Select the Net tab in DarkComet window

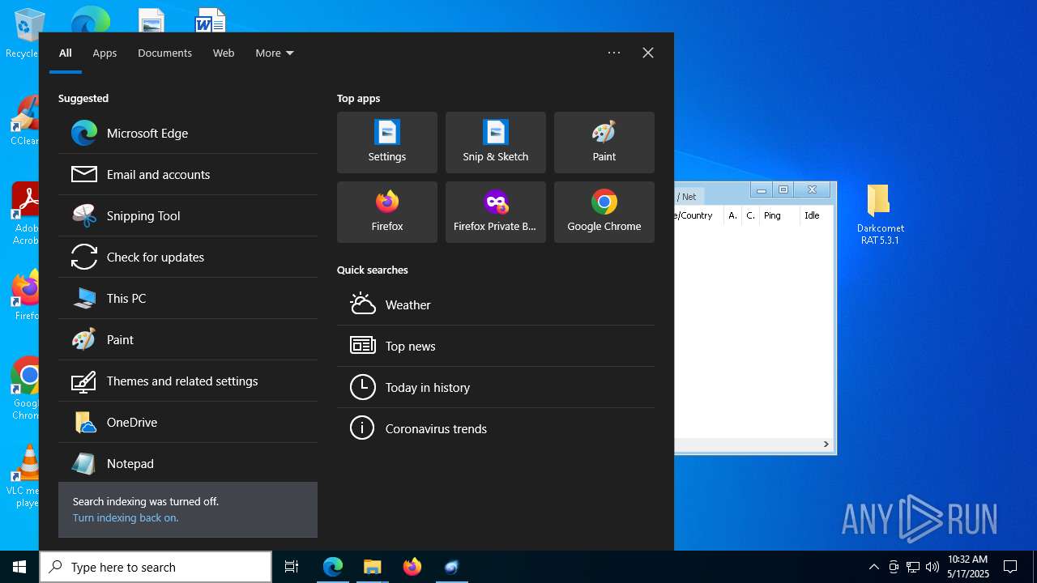pyautogui.click(x=689, y=196)
